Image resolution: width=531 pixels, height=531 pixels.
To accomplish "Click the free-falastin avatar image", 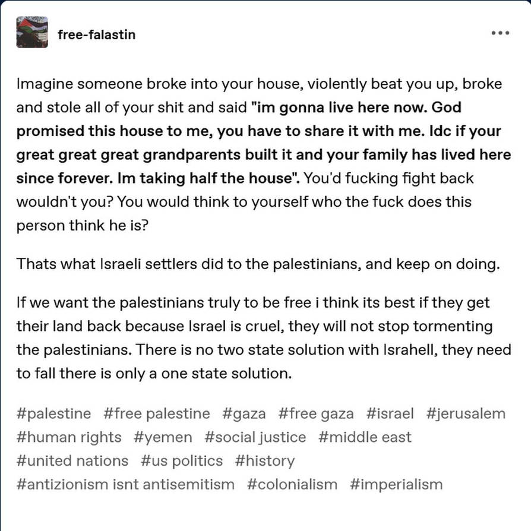I will point(32,32).
